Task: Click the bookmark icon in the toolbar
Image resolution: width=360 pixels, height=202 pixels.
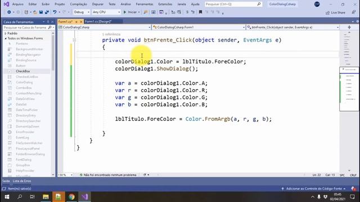Action: pyautogui.click(x=200, y=12)
